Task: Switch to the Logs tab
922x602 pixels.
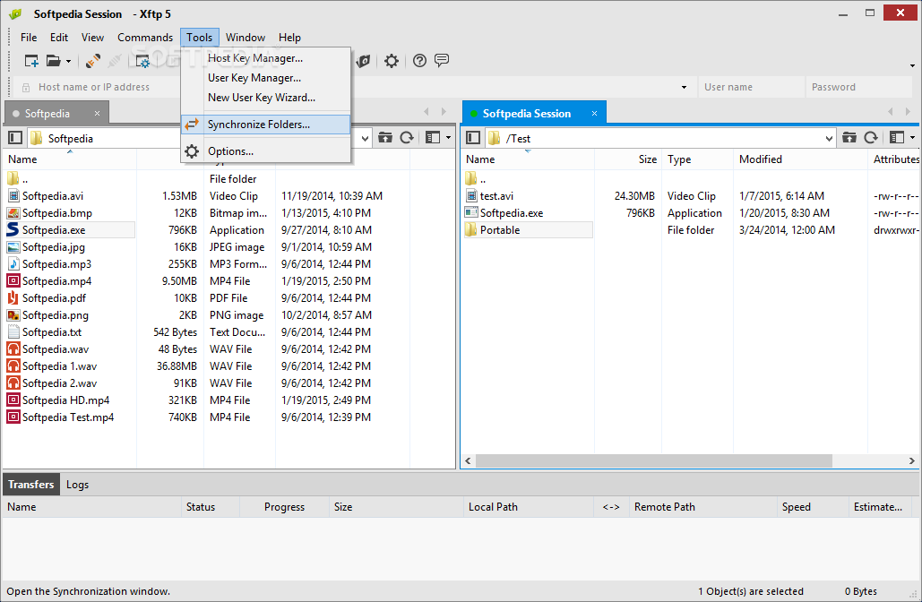Action: tap(77, 485)
